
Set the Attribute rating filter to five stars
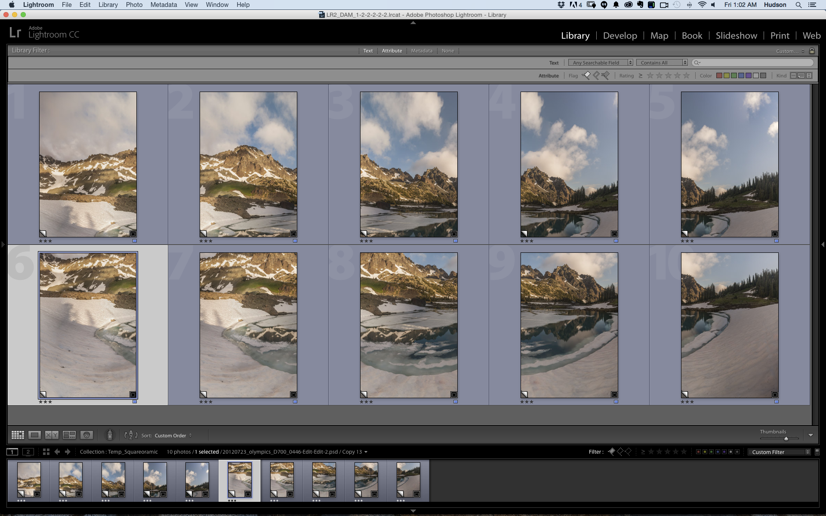coord(687,76)
